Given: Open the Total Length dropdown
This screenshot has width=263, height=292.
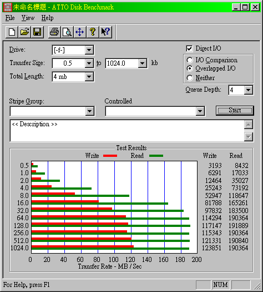Looking at the screenshot, I should (89, 77).
